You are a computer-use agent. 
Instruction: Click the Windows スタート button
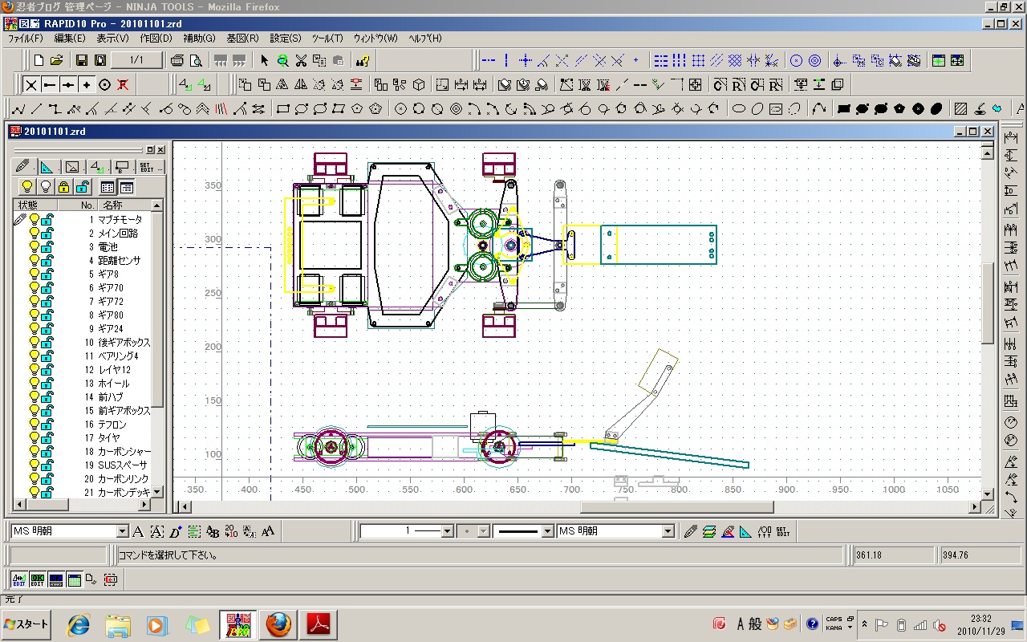pos(26,624)
